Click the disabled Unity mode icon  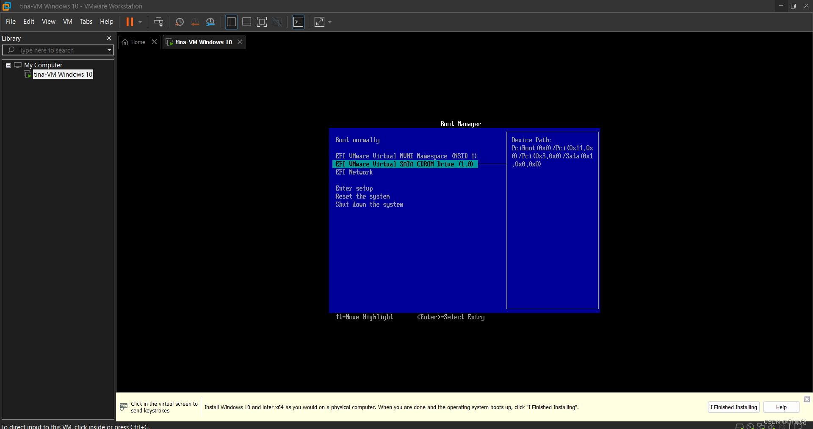tap(277, 22)
